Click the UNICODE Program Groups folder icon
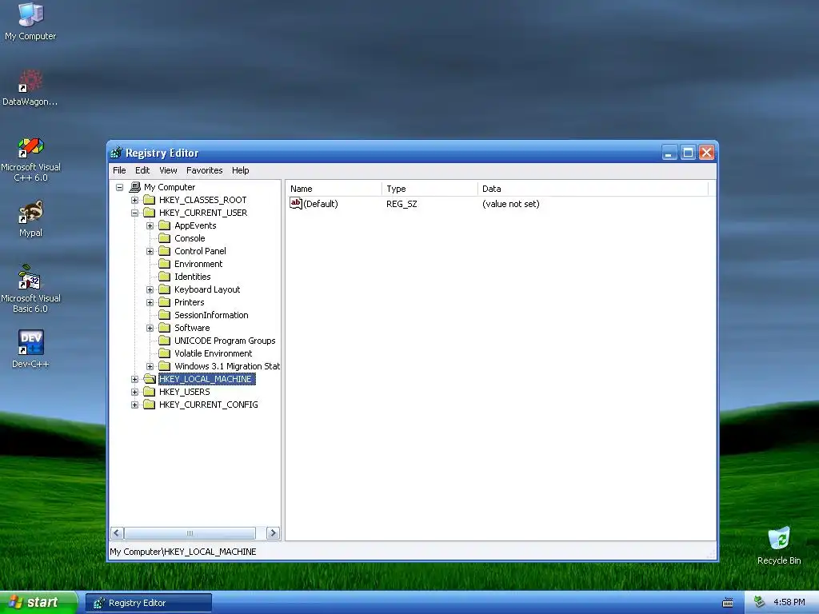 point(165,341)
